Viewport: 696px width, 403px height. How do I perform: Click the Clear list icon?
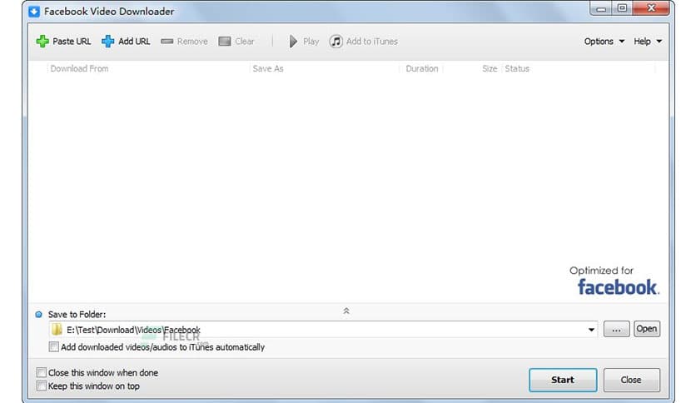pos(225,42)
